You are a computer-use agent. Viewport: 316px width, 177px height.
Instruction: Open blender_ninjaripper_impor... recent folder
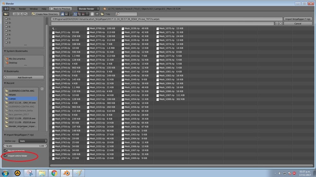tap(21, 126)
